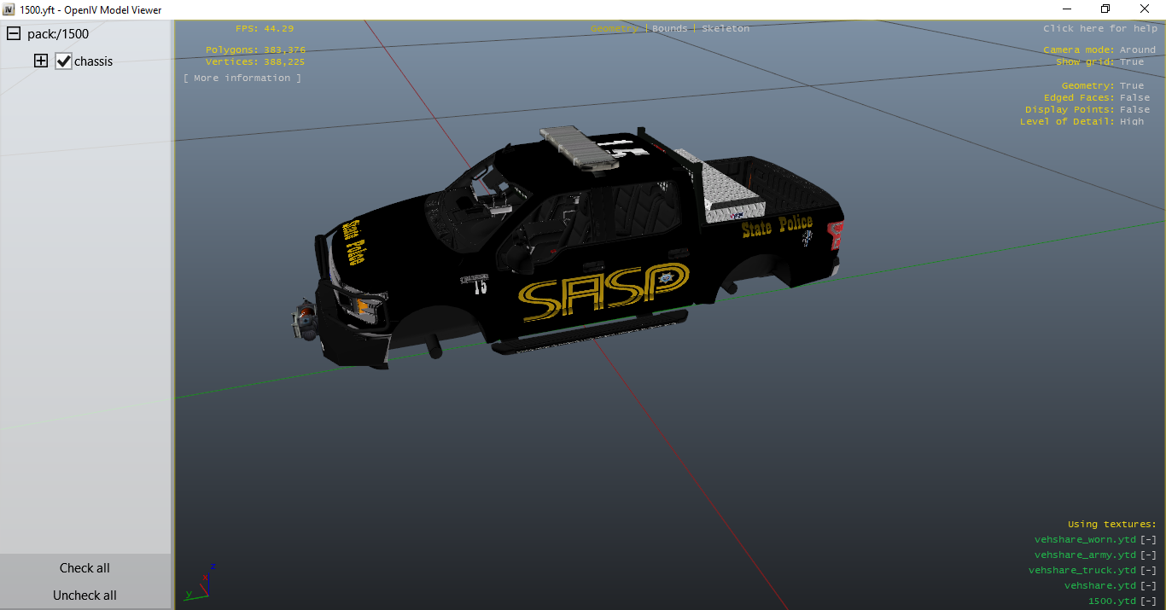Change the Level of Detail value
This screenshot has width=1166, height=610.
pyautogui.click(x=1131, y=121)
